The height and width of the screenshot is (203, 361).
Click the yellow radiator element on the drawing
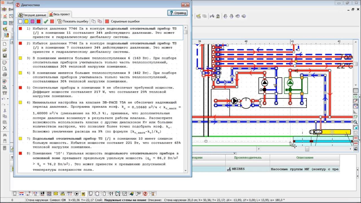pyautogui.click(x=336, y=132)
